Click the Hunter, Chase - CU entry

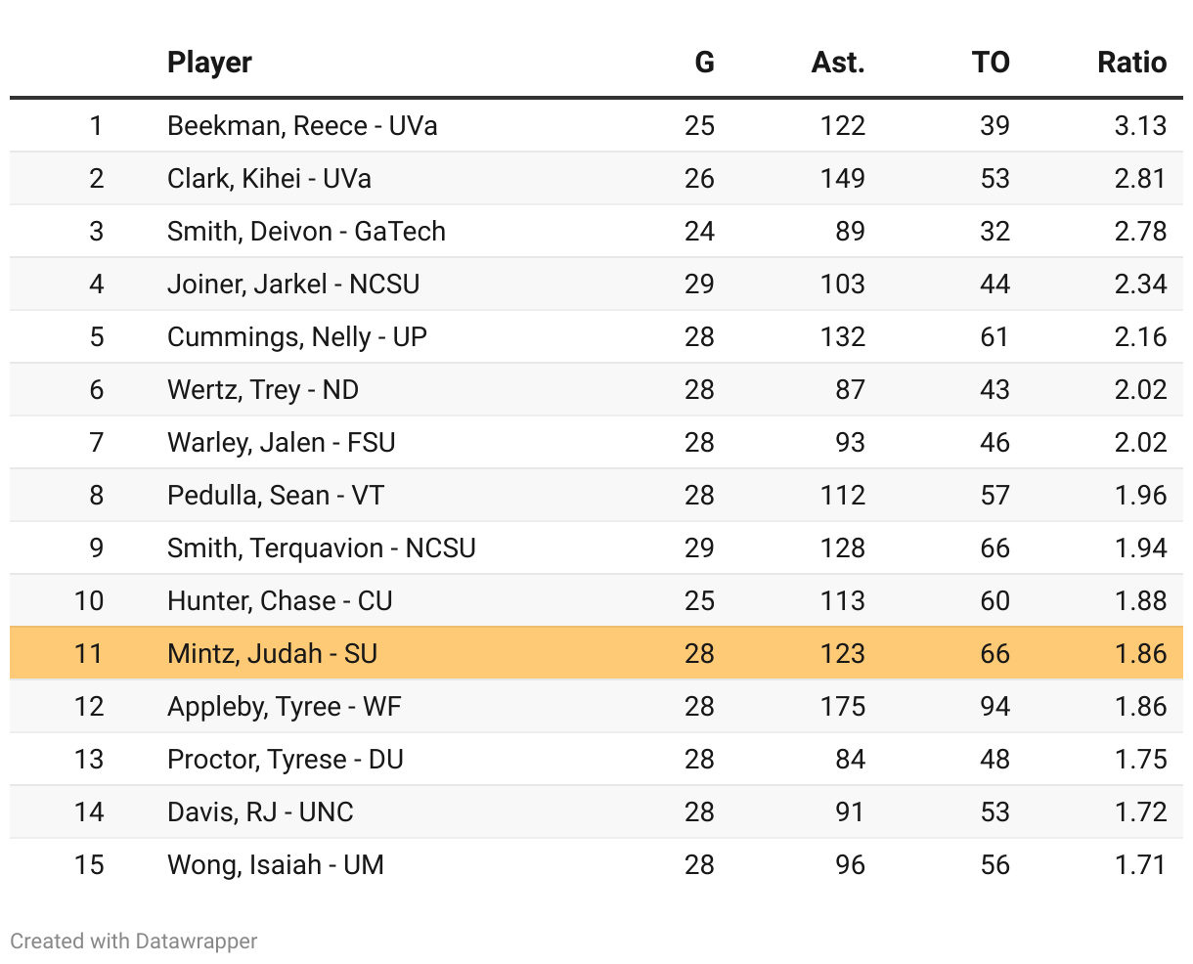point(280,601)
